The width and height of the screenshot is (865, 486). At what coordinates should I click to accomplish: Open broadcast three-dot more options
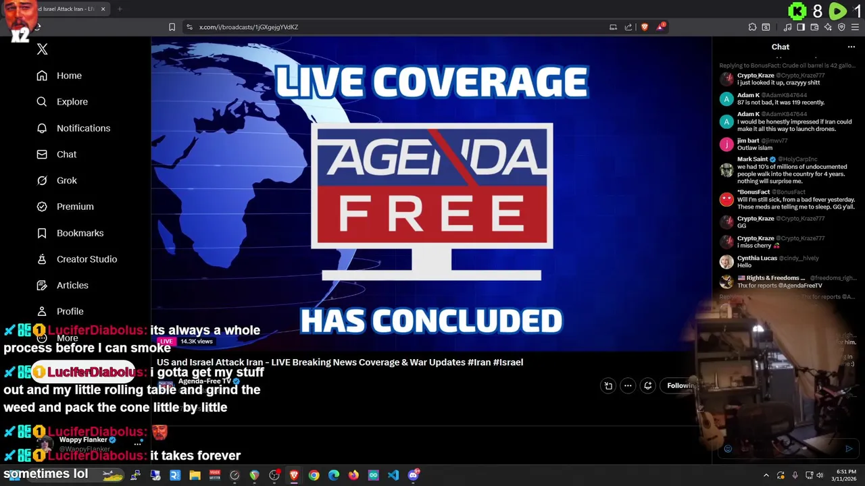click(x=628, y=385)
